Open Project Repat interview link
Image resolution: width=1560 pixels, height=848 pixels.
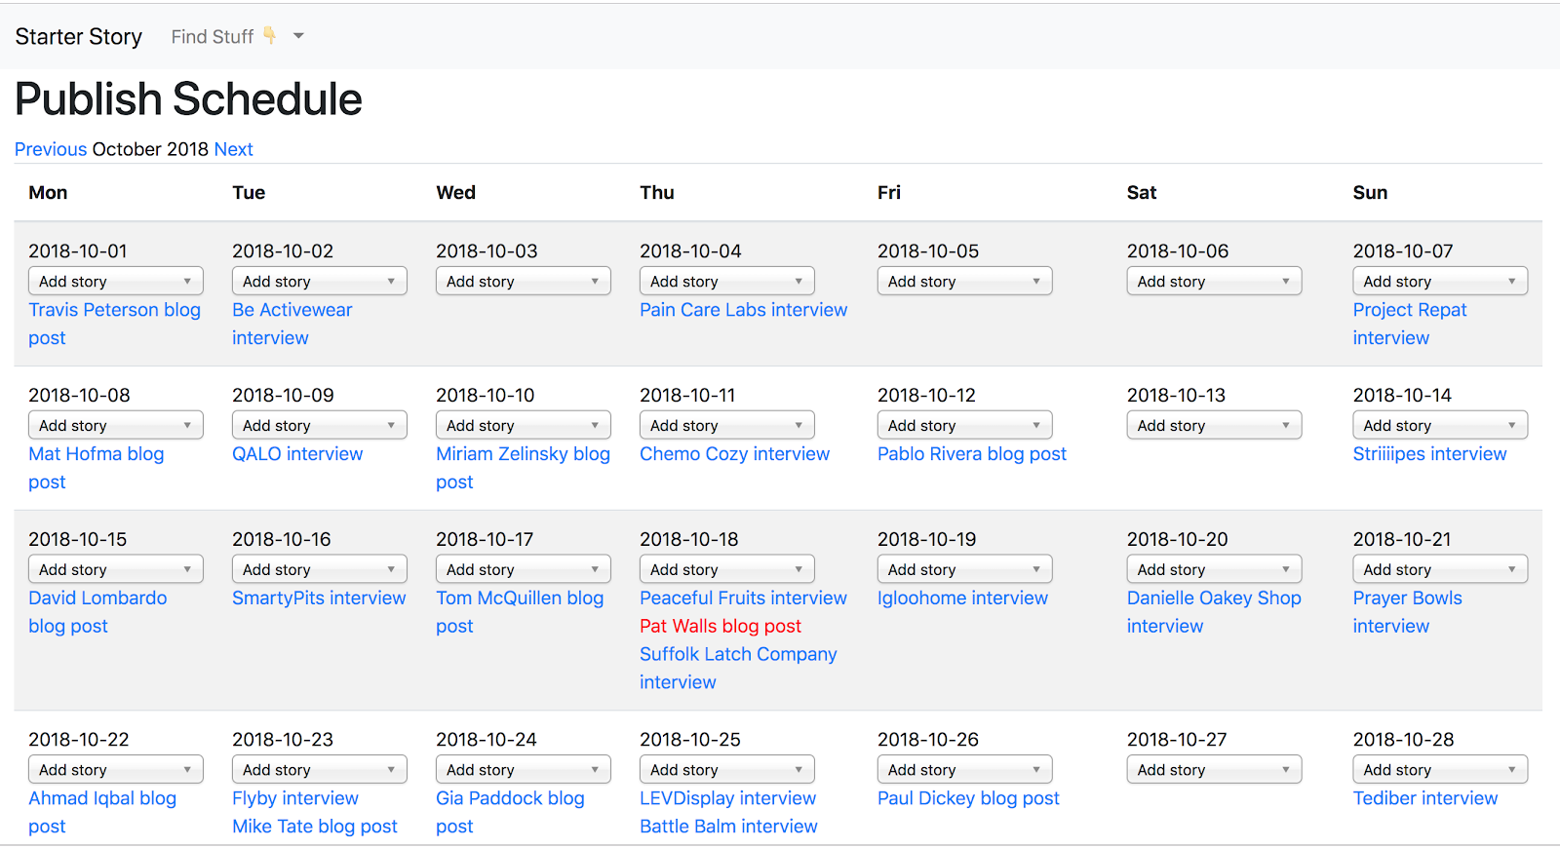point(1410,324)
